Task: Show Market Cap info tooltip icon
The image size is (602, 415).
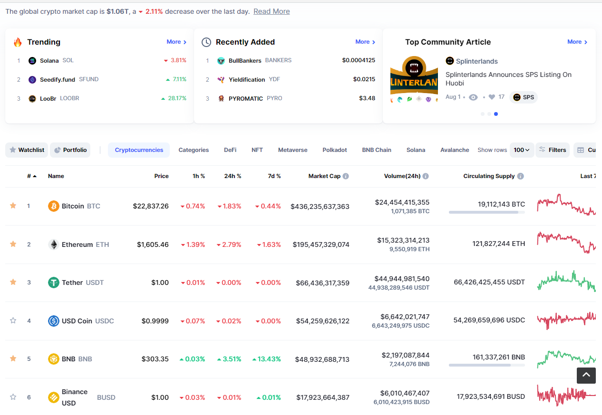Action: (346, 176)
